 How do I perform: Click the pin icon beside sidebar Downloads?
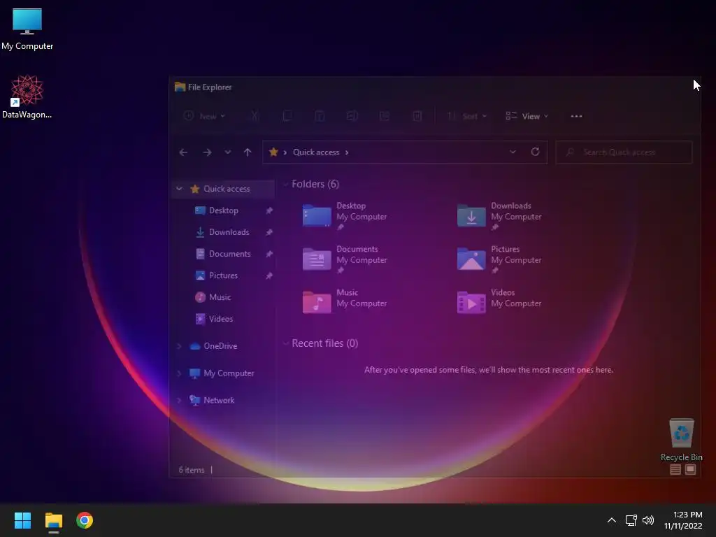pos(269,232)
